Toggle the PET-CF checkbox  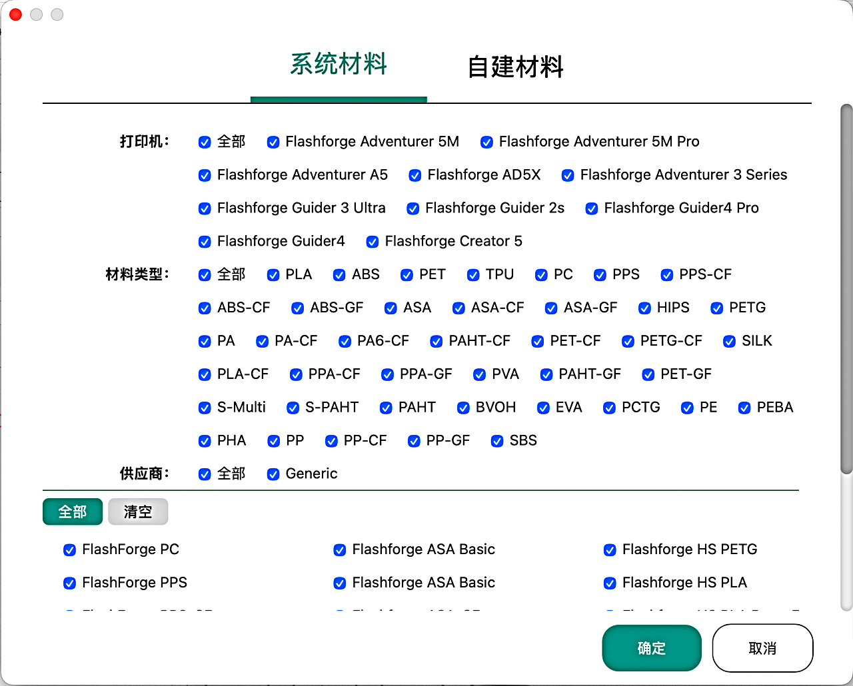(537, 342)
